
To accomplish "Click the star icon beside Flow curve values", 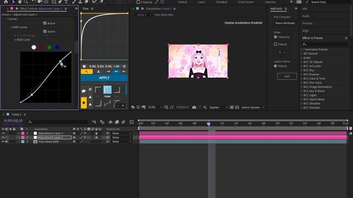I will pyautogui.click(x=124, y=67).
